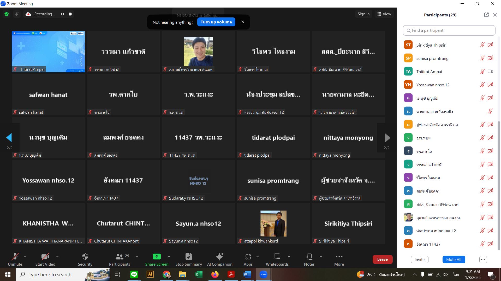501x281 pixels.
Task: Open Security options
Action: tap(85, 259)
